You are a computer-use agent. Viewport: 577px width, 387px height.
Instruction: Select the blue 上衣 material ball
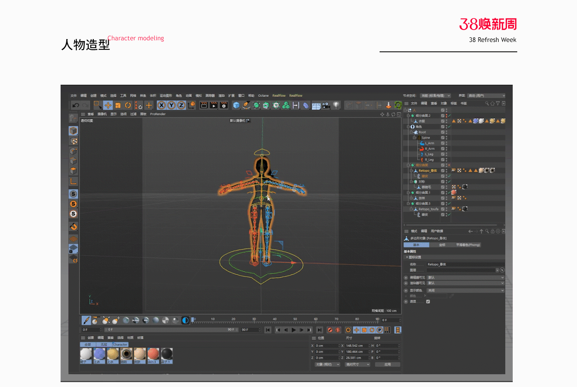point(99,355)
